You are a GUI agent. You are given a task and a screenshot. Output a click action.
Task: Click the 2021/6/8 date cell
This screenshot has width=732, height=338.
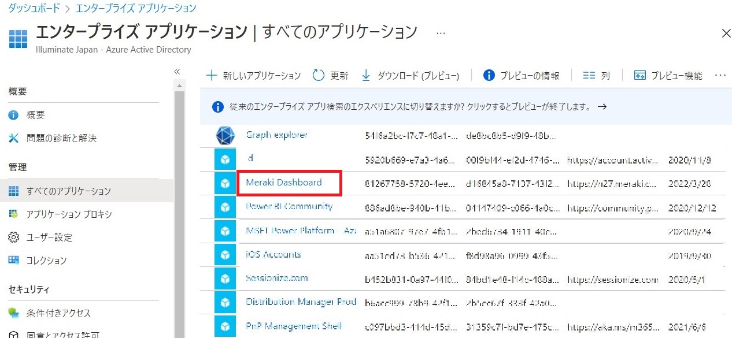point(687,327)
